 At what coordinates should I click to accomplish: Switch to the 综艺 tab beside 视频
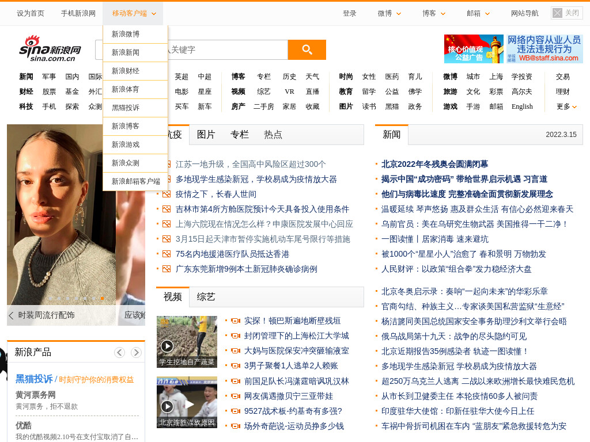[x=206, y=297]
